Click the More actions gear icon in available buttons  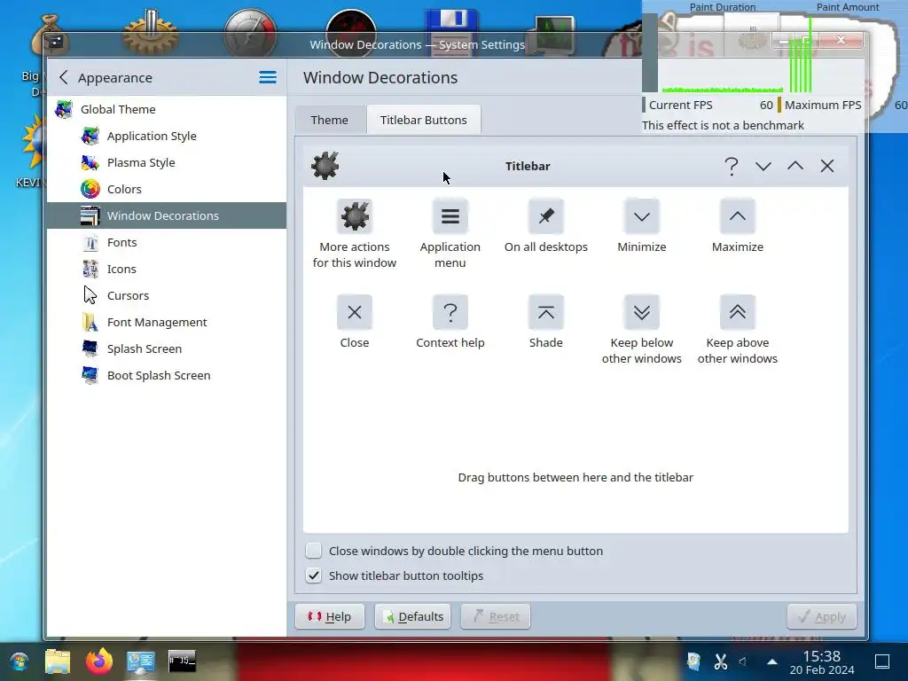tap(355, 216)
